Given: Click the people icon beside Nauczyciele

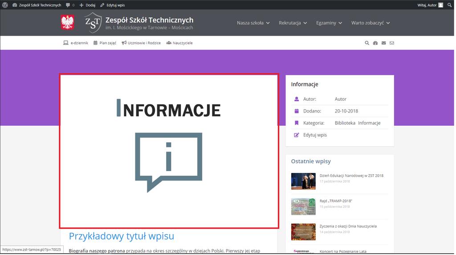Looking at the screenshot, I should click(169, 43).
